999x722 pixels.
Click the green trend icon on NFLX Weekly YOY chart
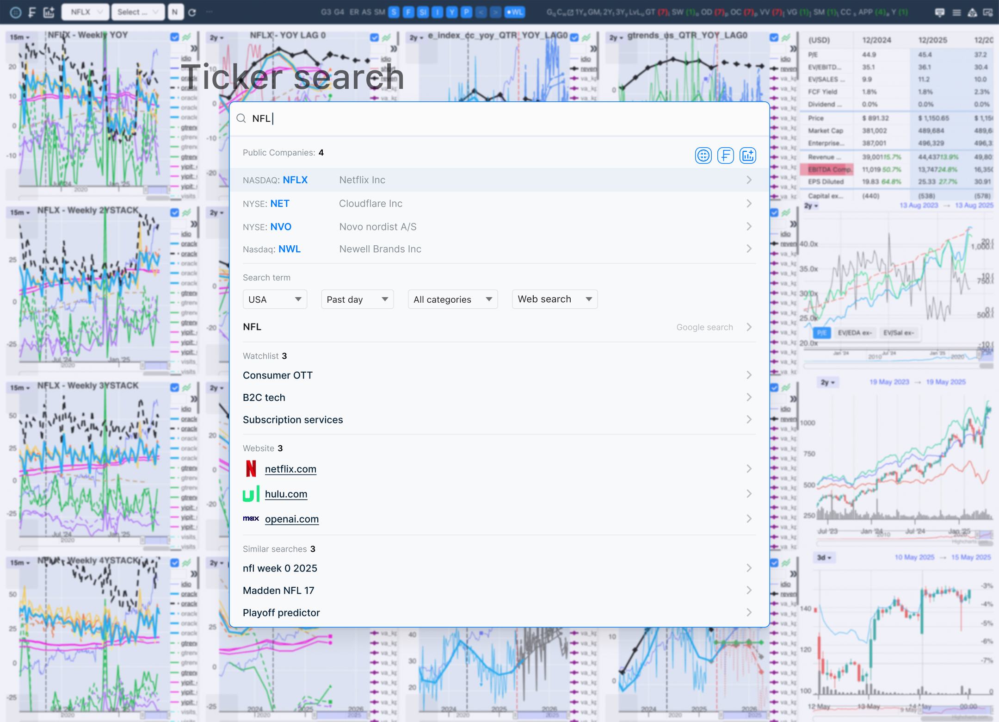(x=186, y=37)
